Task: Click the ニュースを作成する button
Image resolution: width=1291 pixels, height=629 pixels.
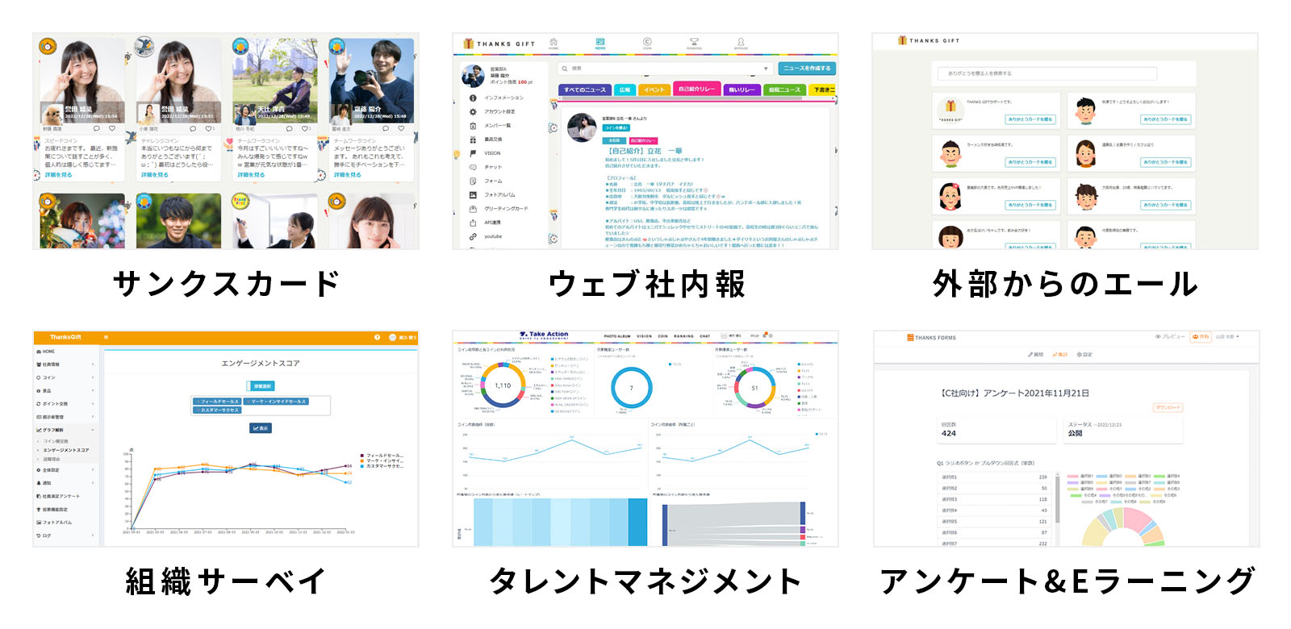Action: 807,69
